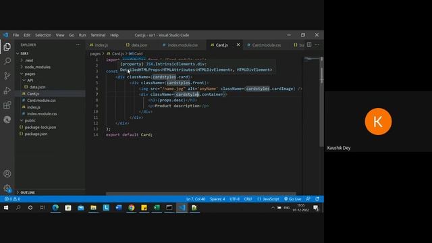Image resolution: width=432 pixels, height=243 pixels.
Task: Click the VS Code taskbar icon
Action: (182, 208)
